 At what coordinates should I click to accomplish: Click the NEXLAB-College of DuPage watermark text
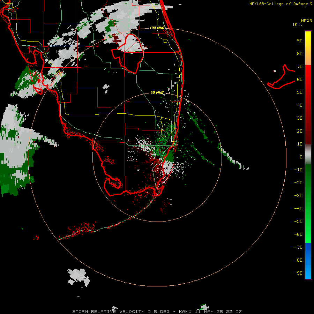coord(281,4)
